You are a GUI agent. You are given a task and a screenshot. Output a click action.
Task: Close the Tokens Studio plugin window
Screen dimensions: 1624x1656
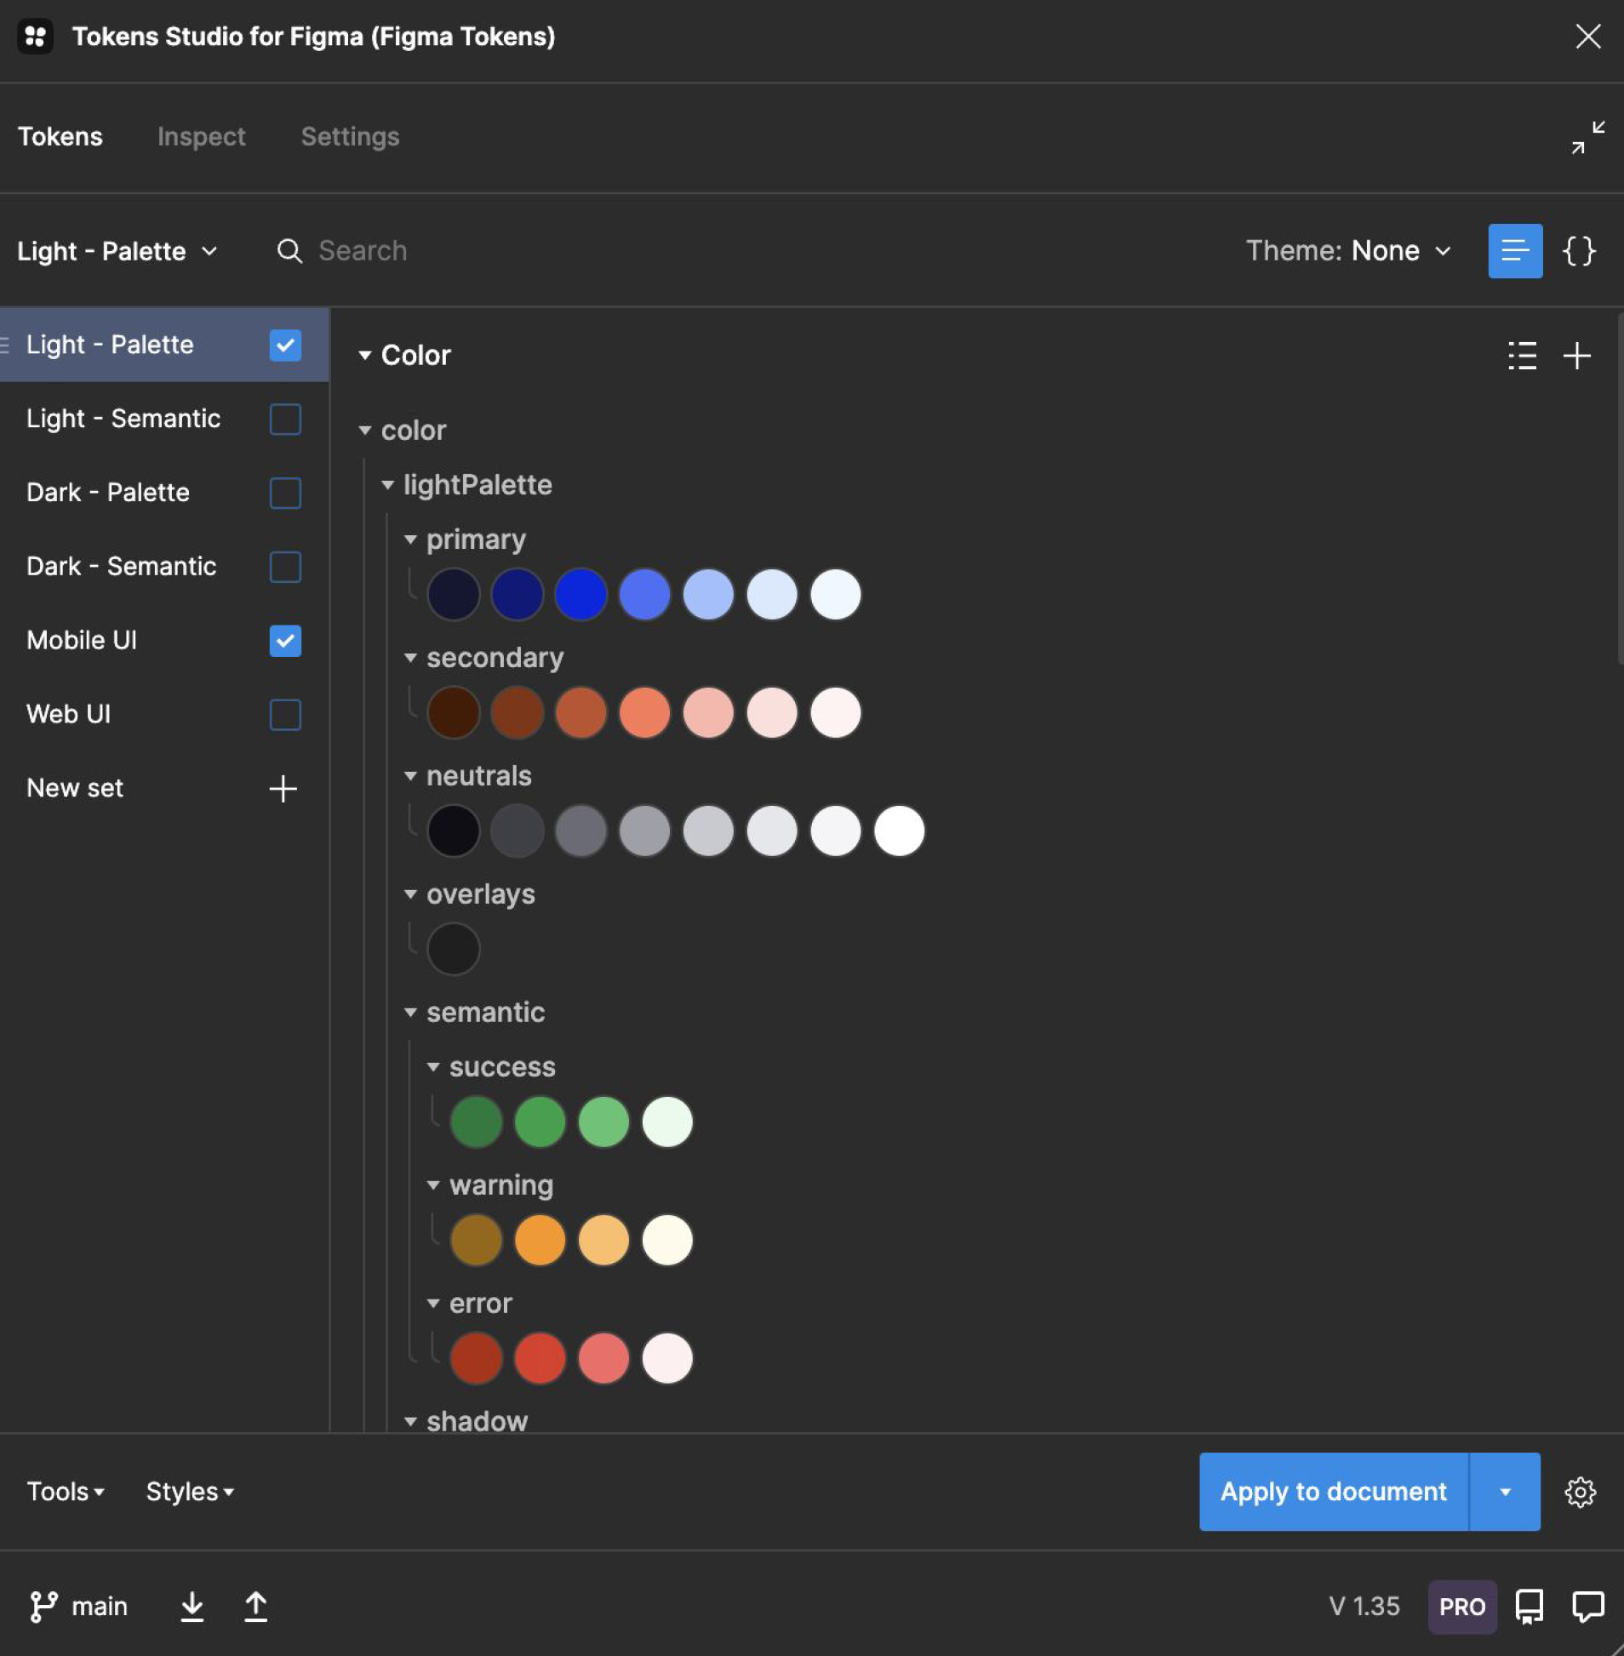tap(1587, 36)
